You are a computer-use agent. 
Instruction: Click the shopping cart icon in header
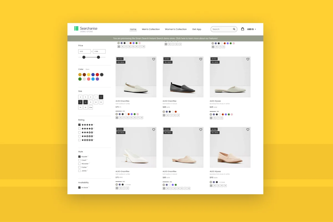[x=243, y=29]
